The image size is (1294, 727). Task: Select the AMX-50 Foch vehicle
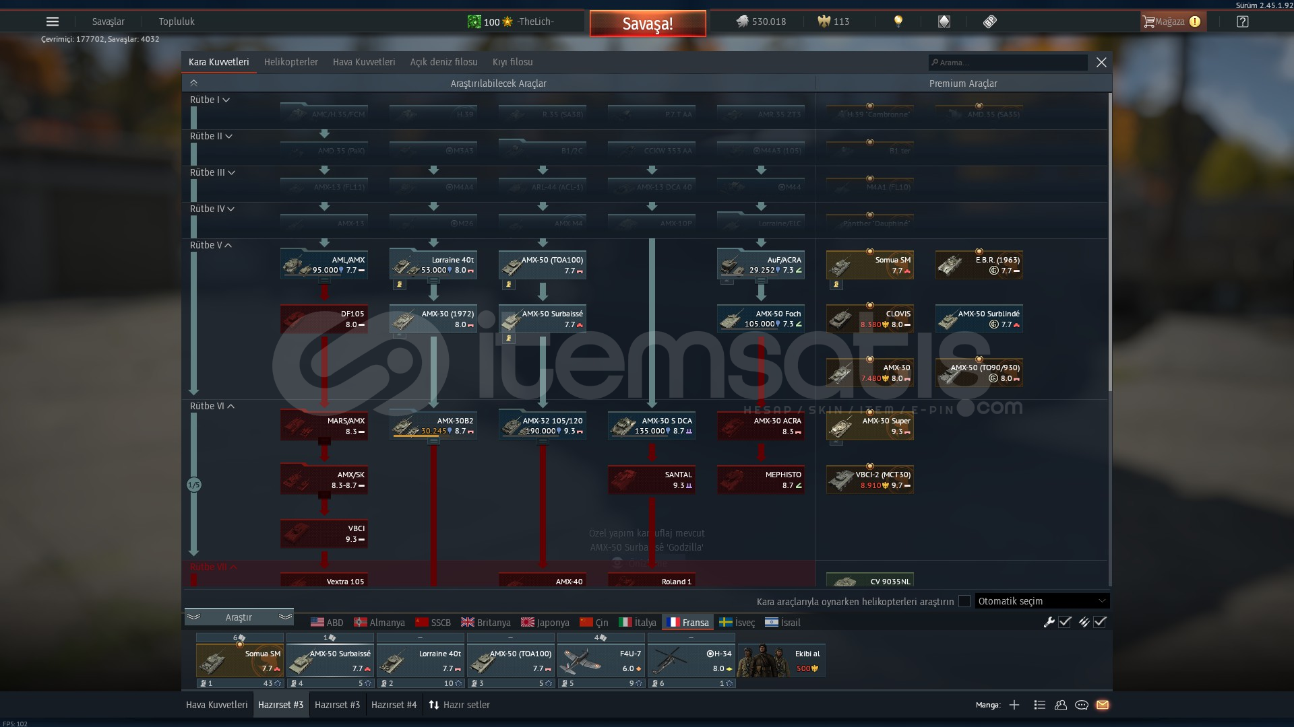[761, 318]
